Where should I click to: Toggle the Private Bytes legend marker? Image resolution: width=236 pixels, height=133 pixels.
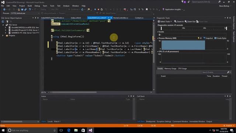pos(221,38)
